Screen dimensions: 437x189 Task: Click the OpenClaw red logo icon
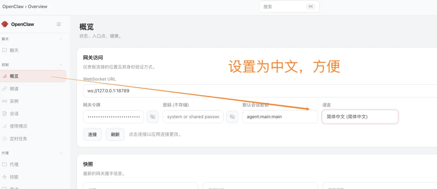click(5, 24)
